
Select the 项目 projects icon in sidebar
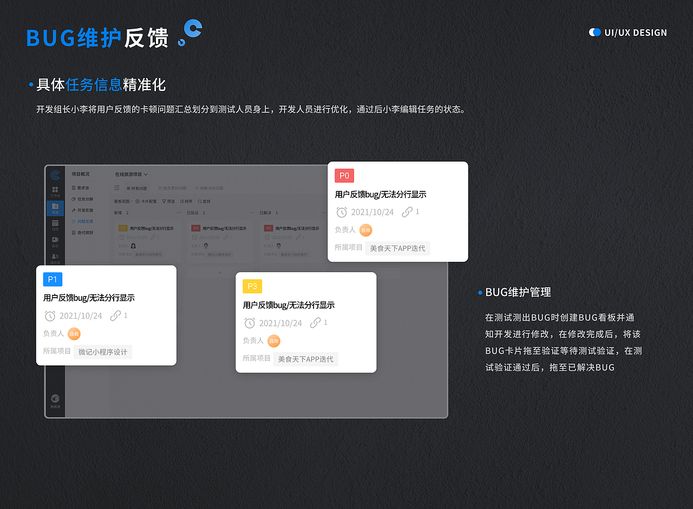(54, 205)
